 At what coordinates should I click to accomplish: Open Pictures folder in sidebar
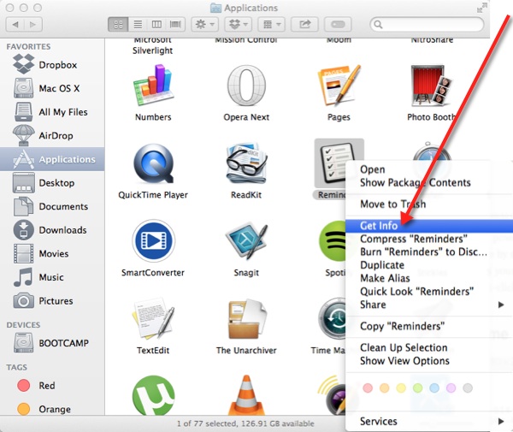point(52,300)
